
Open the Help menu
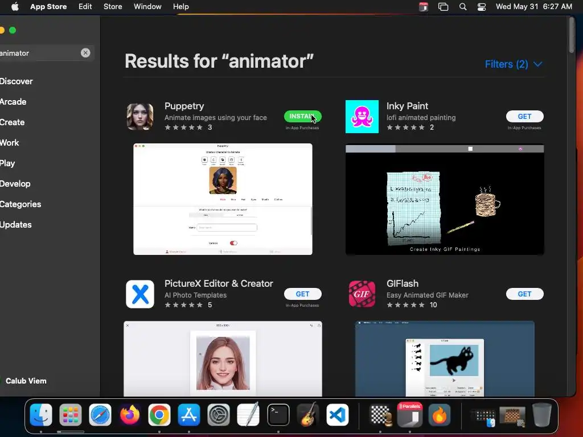tap(180, 6)
